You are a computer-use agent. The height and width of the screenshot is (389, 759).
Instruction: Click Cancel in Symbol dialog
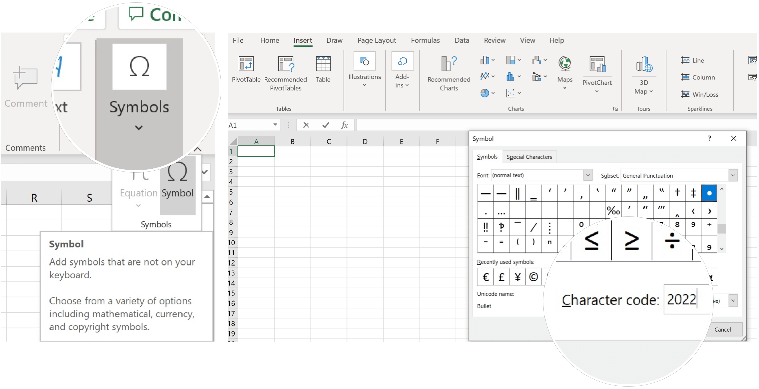tap(722, 330)
